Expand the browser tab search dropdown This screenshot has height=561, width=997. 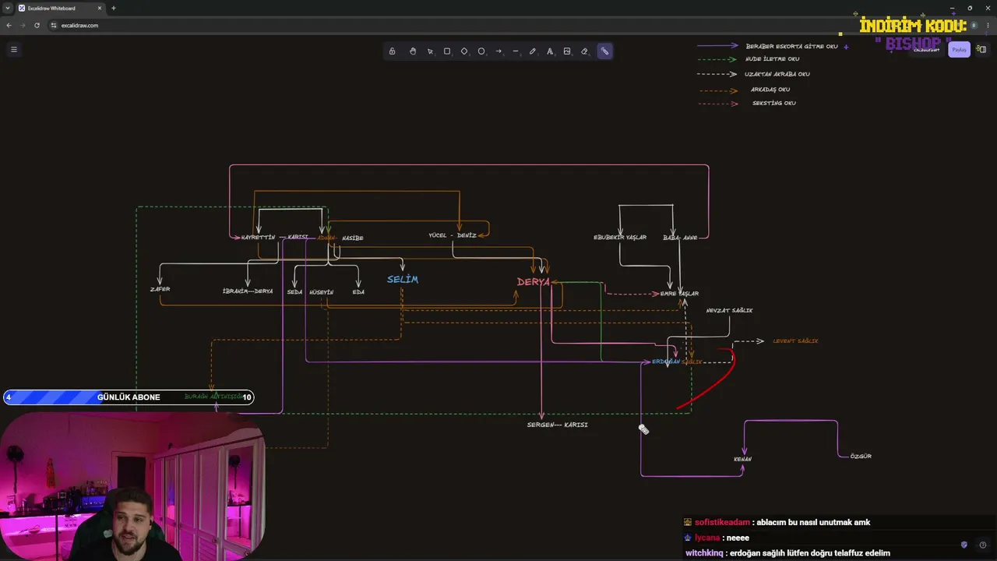point(7,8)
